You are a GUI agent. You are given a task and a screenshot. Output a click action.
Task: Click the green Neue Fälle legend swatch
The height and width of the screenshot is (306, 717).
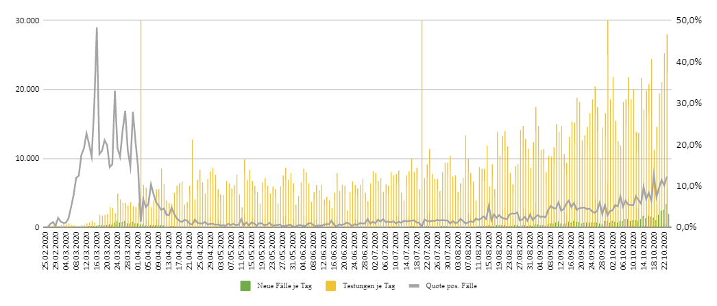point(245,285)
